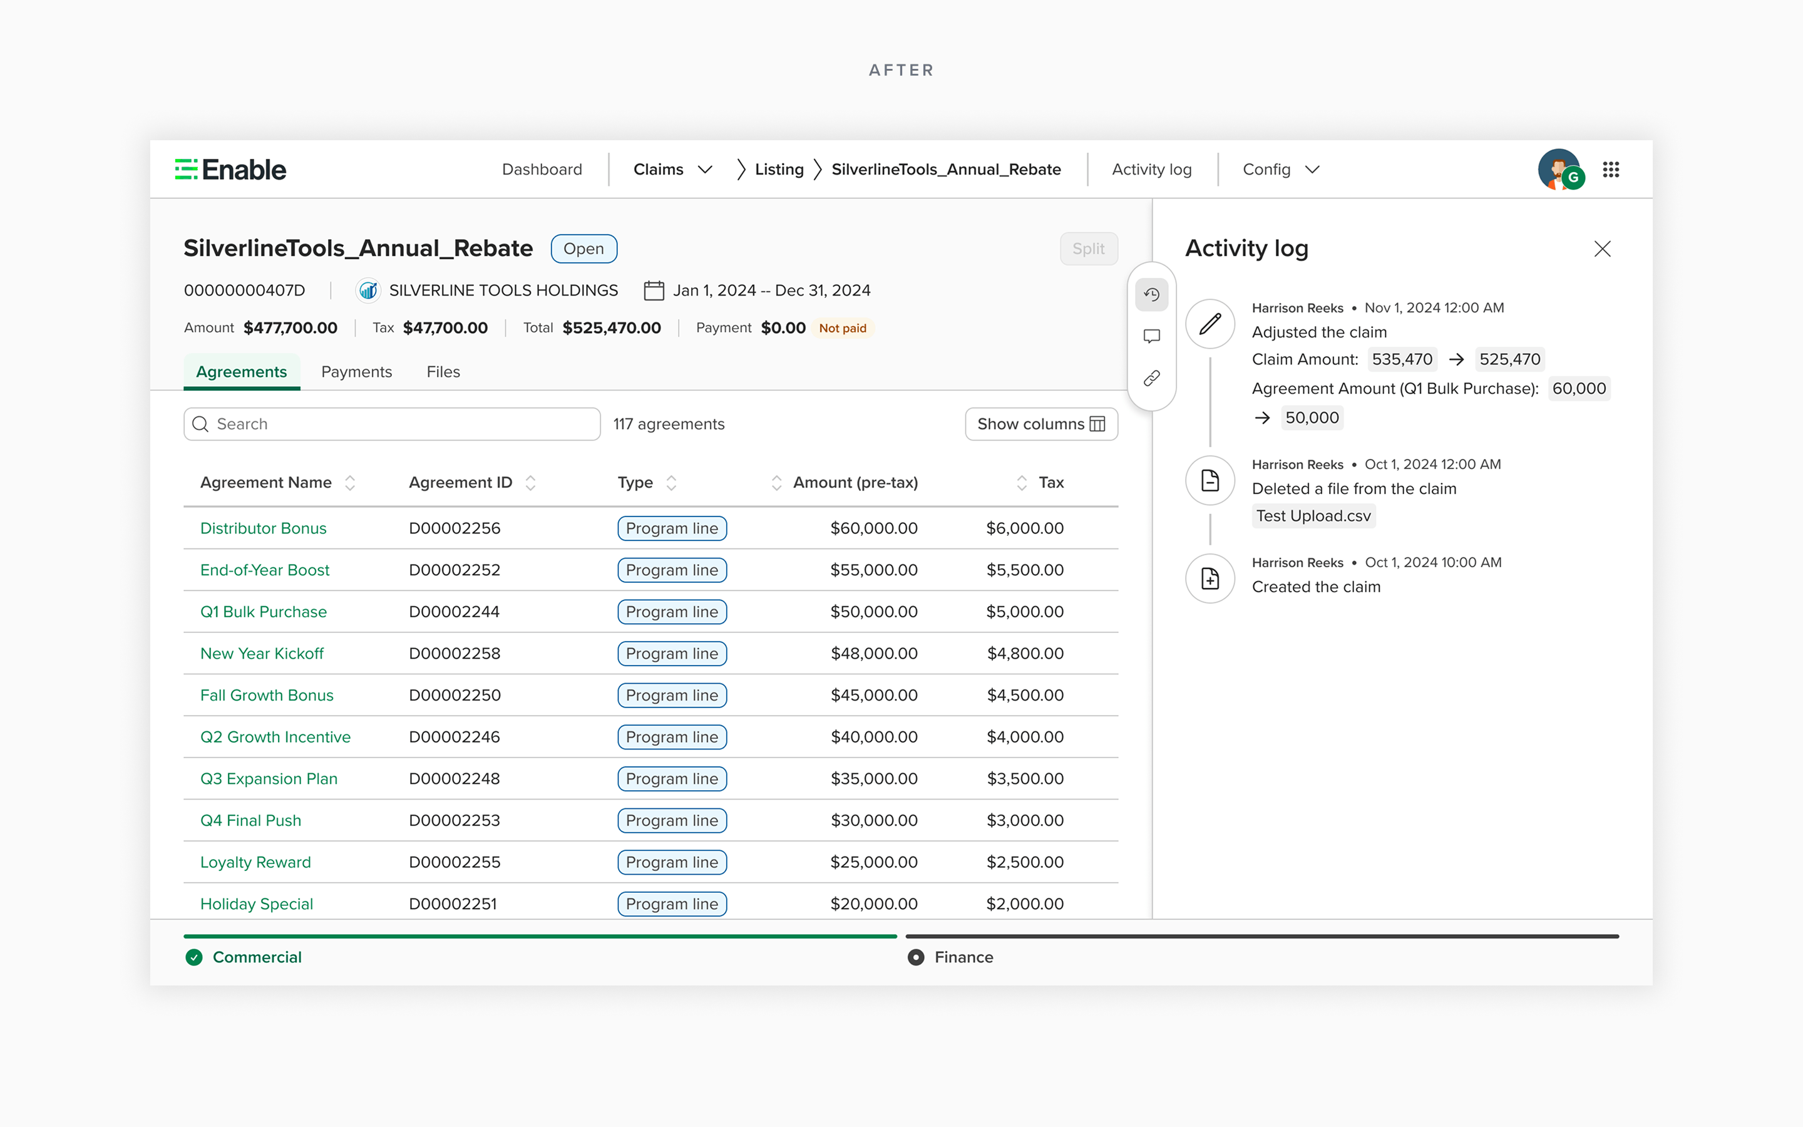The width and height of the screenshot is (1803, 1127).
Task: Open the Q1 Bulk Purchase agreement link
Action: coord(263,611)
